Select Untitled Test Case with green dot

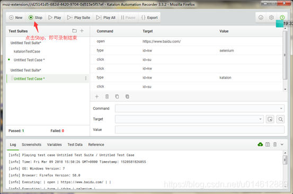29,60
